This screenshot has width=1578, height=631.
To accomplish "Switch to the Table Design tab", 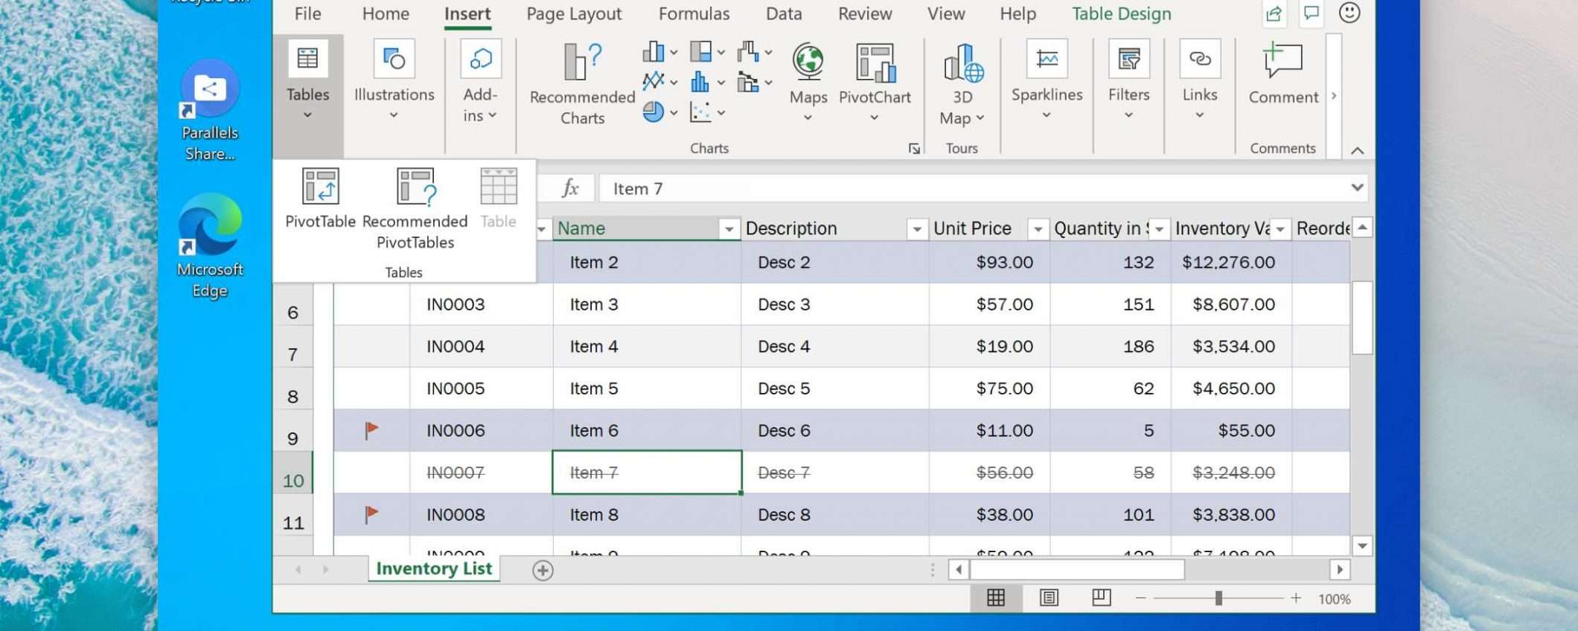I will (1121, 14).
